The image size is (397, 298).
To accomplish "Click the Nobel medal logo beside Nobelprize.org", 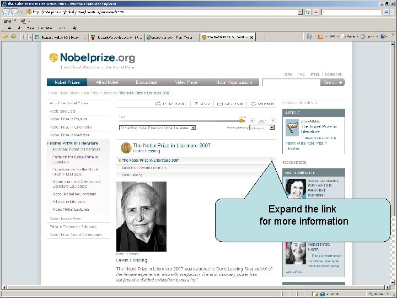I will pos(53,57).
